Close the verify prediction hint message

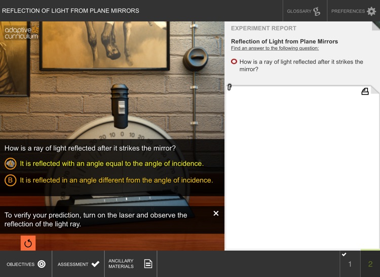(216, 213)
